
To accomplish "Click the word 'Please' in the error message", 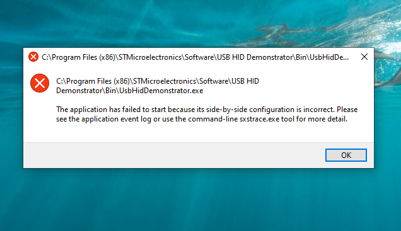I will point(347,110).
